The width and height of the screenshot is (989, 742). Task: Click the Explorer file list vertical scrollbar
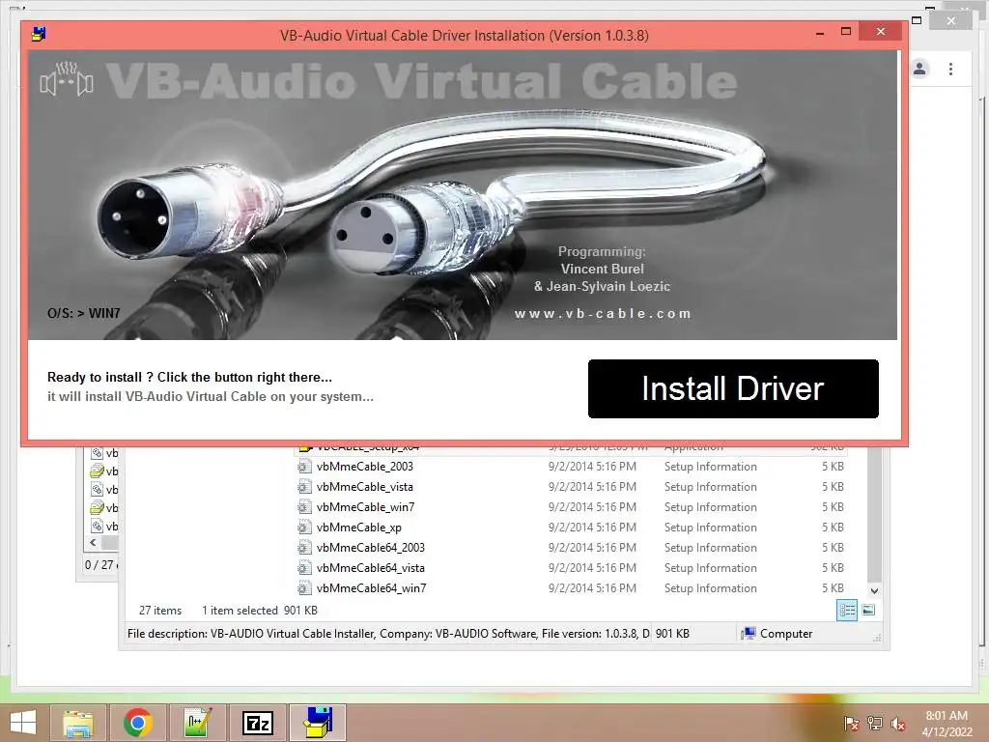coord(873,514)
